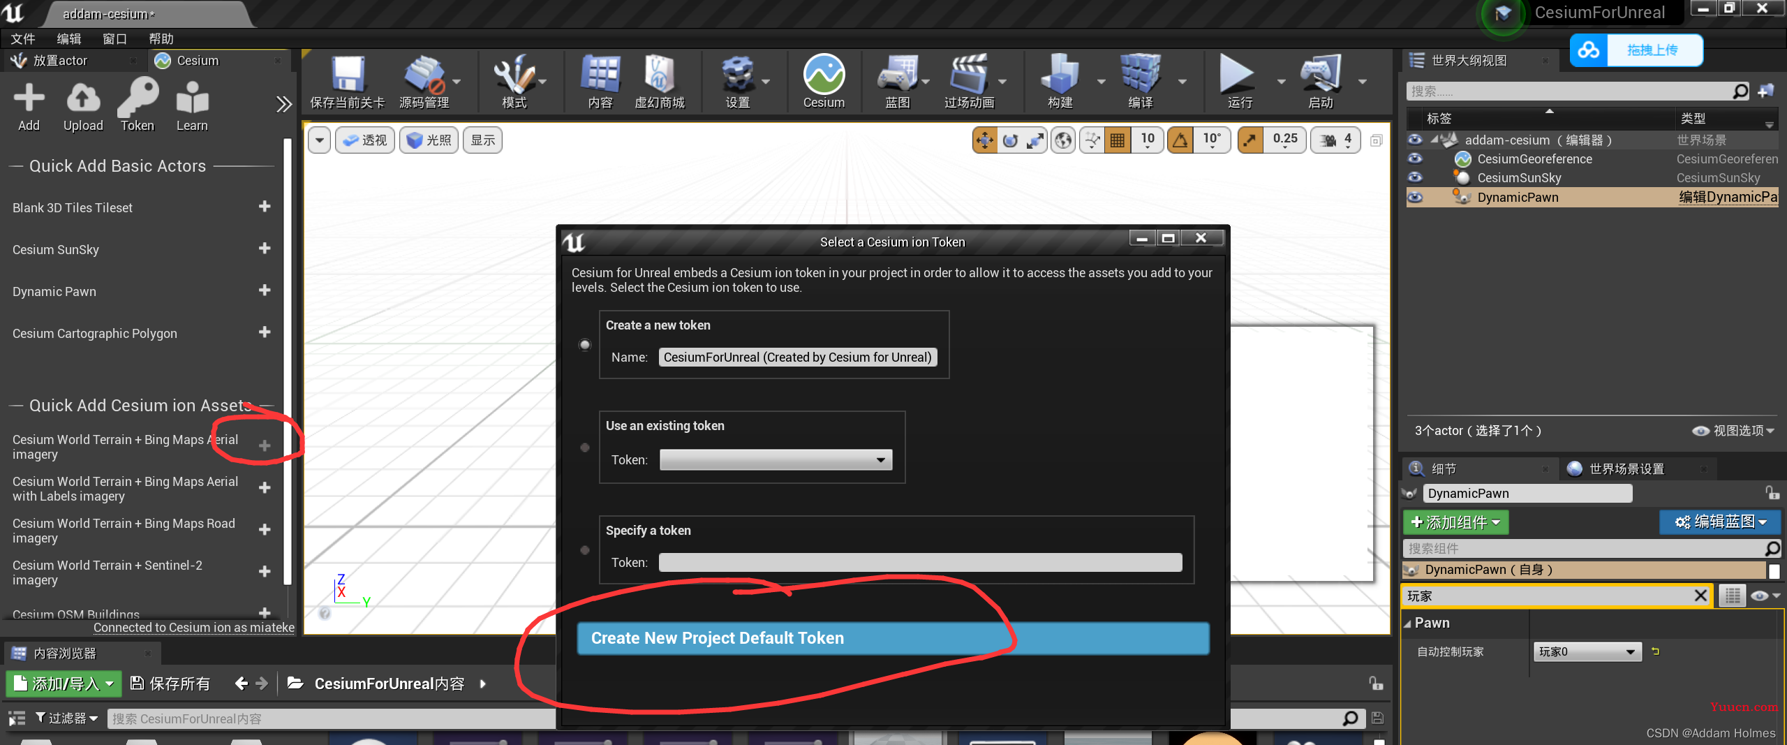The image size is (1787, 745).
Task: Click the 光照 view mode button
Action: tap(429, 140)
